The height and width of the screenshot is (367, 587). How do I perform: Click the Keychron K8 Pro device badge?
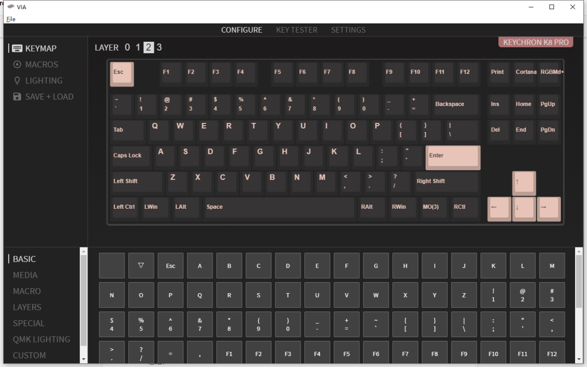pyautogui.click(x=536, y=42)
